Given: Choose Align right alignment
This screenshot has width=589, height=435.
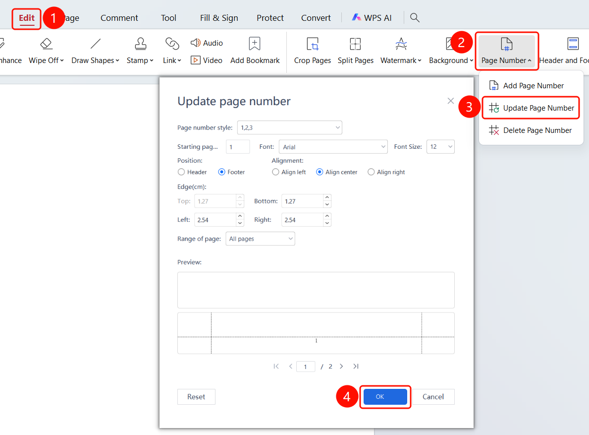Looking at the screenshot, I should tap(386, 172).
